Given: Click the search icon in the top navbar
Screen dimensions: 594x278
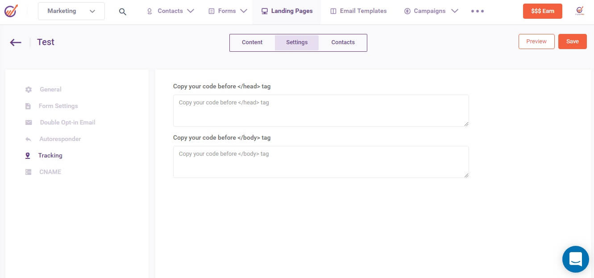Looking at the screenshot, I should coord(123,11).
